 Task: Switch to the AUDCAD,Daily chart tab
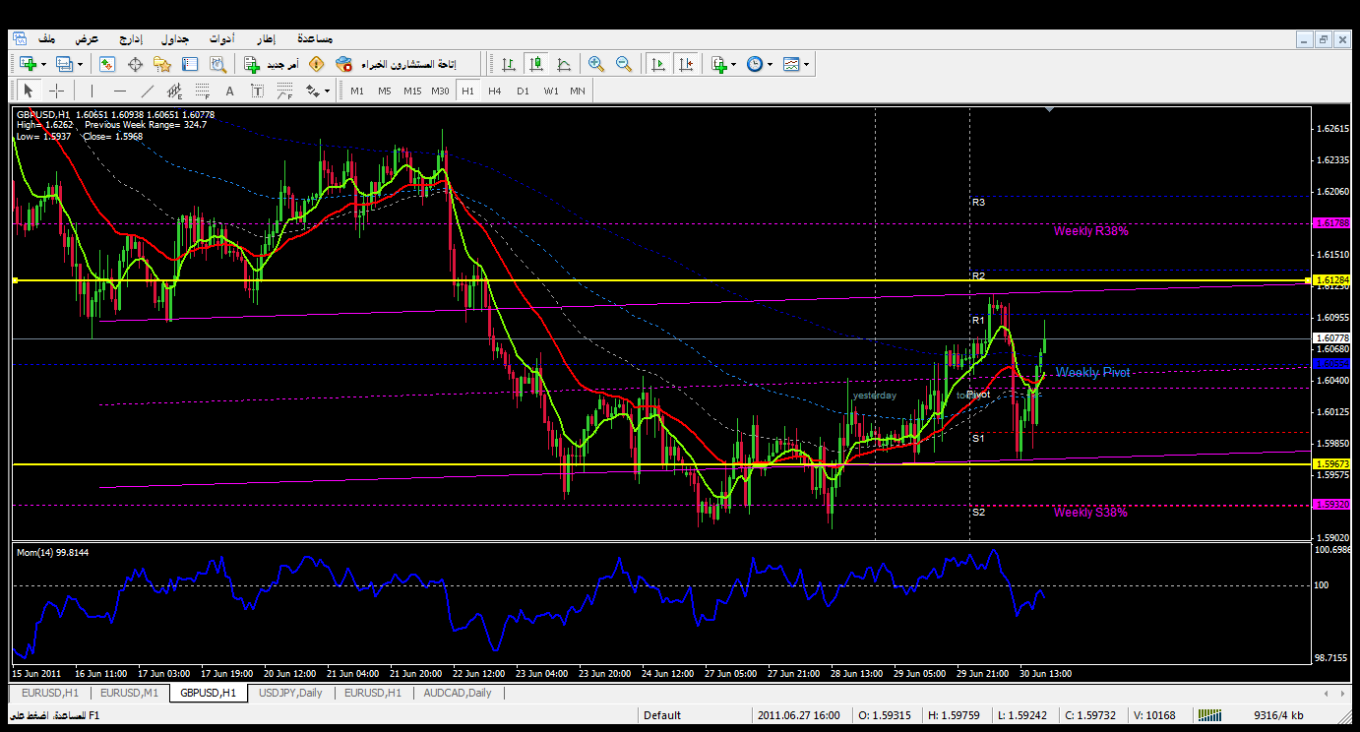click(x=458, y=693)
